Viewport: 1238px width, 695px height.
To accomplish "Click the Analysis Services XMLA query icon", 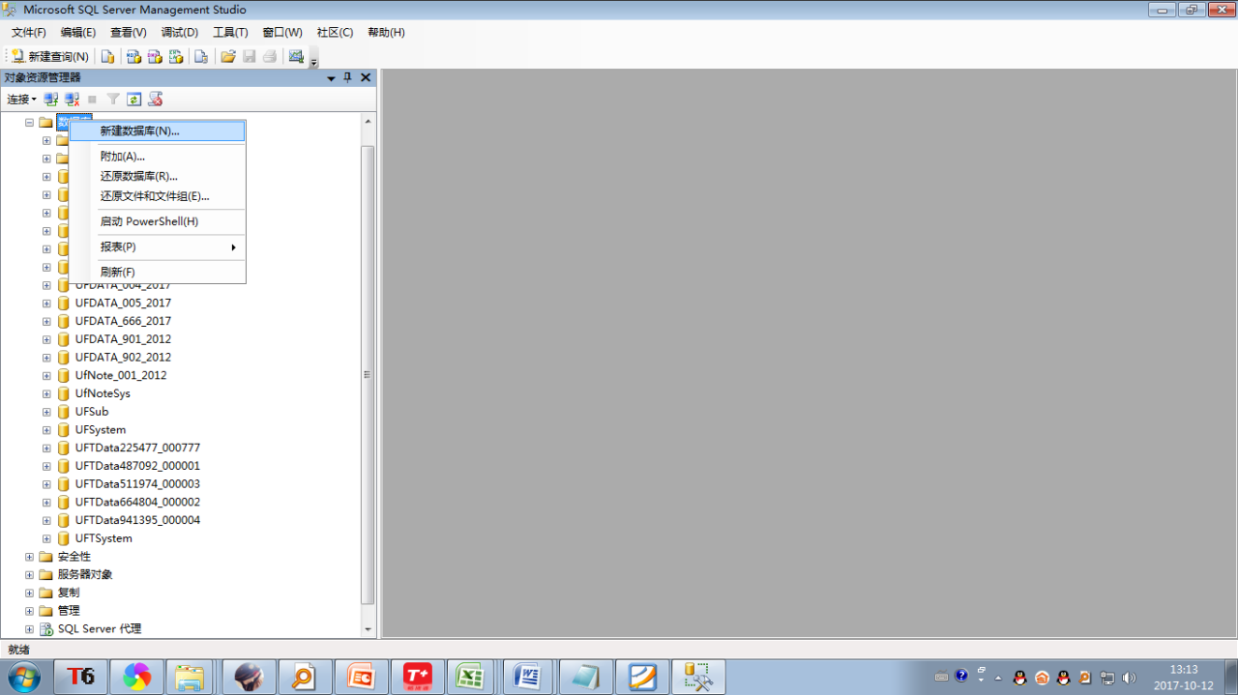I will click(x=176, y=57).
